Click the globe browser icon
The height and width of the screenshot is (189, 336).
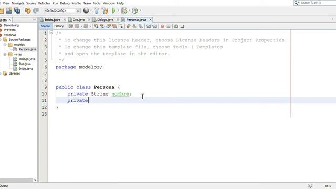point(86,10)
